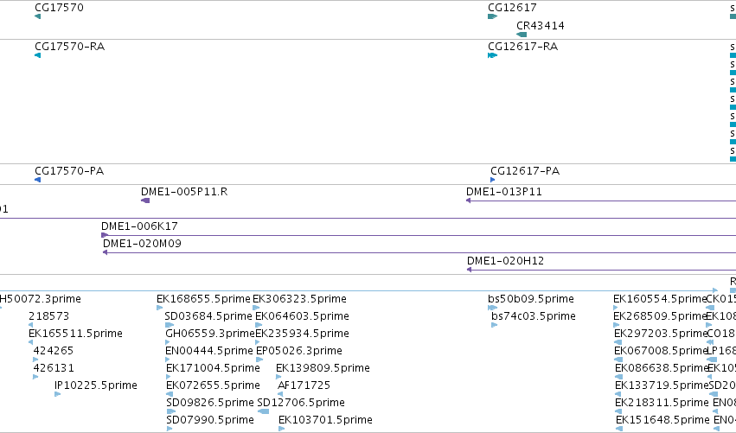Viewport: 736px width, 433px height.
Task: Click the AF171725 feature label
Action: tap(304, 385)
